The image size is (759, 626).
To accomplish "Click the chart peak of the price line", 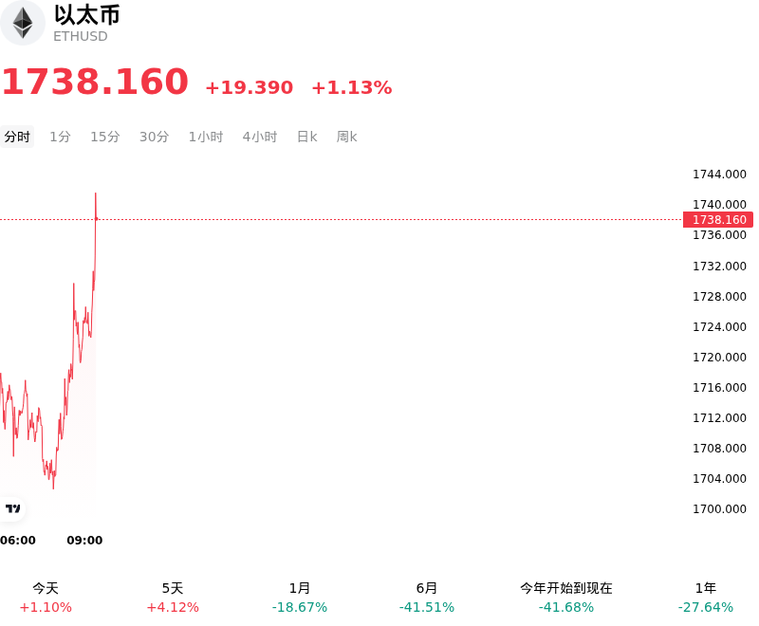I will 96,193.
